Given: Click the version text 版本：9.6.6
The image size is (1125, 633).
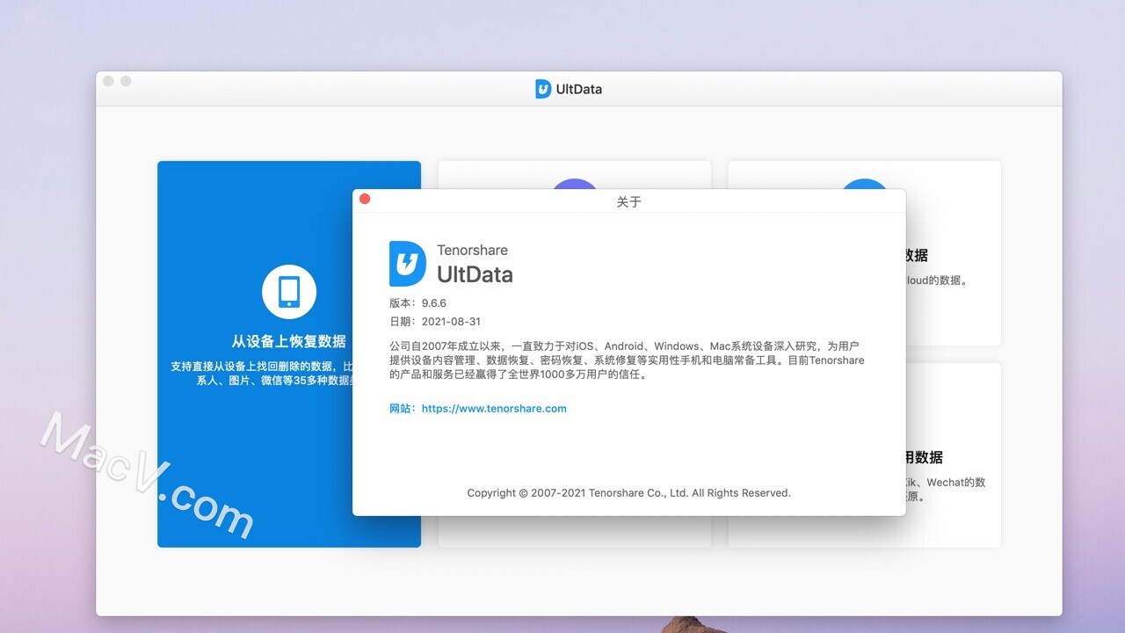Looking at the screenshot, I should pyautogui.click(x=418, y=303).
